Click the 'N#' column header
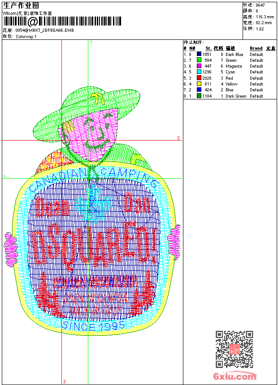This screenshot has width=278, height=385. [x=192, y=48]
